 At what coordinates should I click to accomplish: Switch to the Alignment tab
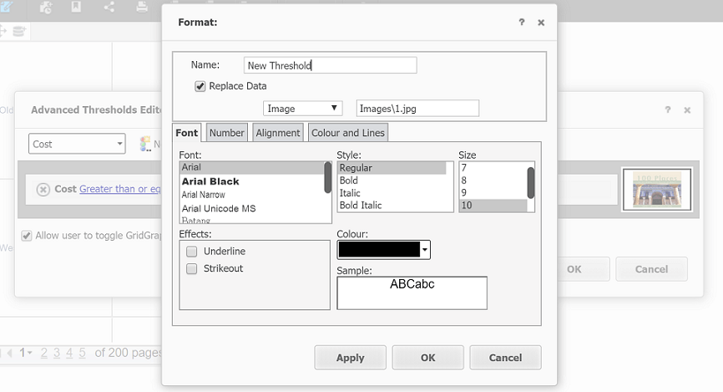pos(278,133)
